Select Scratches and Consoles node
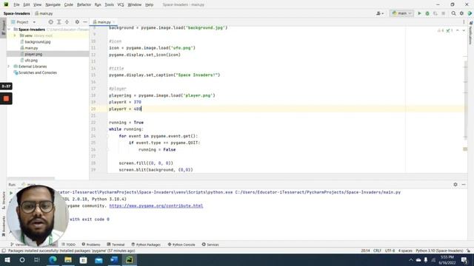 tap(38, 72)
